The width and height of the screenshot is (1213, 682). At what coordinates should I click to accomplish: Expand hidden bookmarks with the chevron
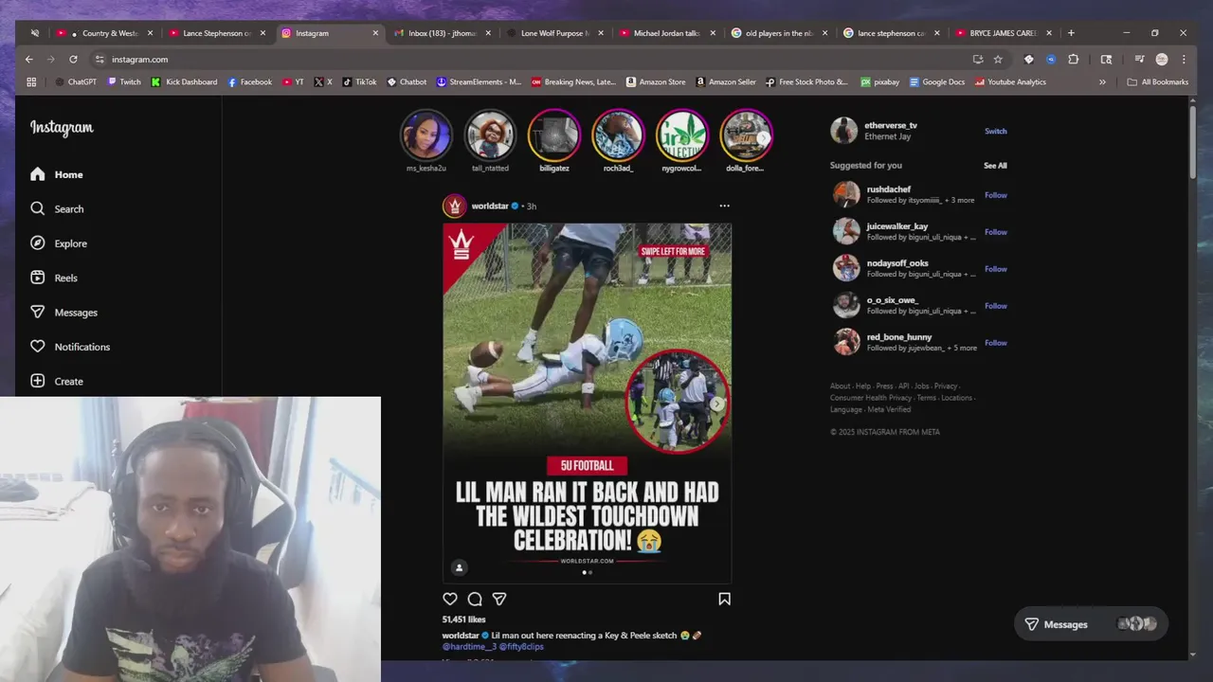pos(1102,82)
